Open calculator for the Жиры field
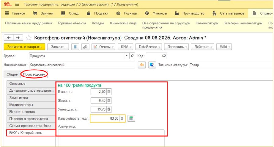This screenshot has height=147, width=274. coord(109,100)
